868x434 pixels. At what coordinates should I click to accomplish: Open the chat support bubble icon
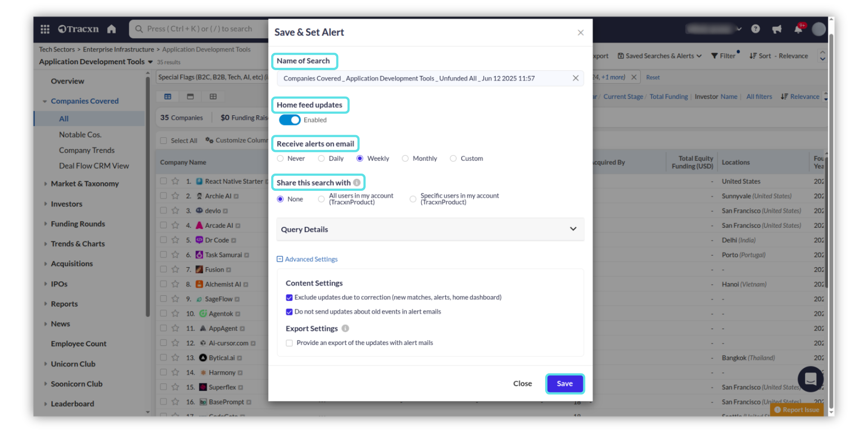click(810, 378)
